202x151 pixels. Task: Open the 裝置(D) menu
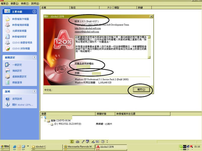pyautogui.click(x=15, y=4)
